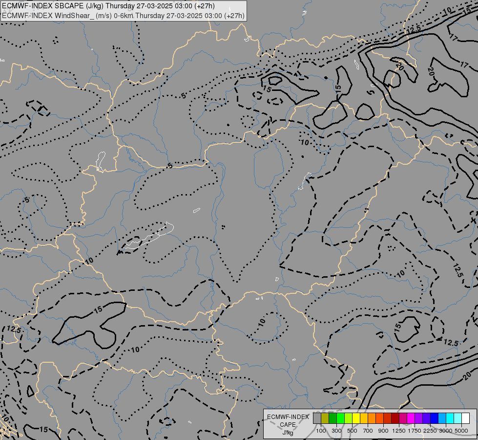Image resolution: width=478 pixels, height=440 pixels.
Task: Pick the bright green swatch right of 300
Action: point(340,418)
